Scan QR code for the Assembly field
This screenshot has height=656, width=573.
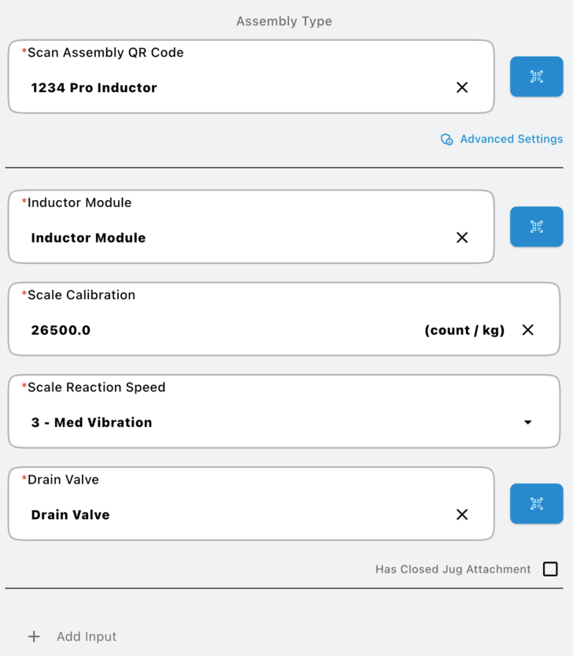[536, 76]
